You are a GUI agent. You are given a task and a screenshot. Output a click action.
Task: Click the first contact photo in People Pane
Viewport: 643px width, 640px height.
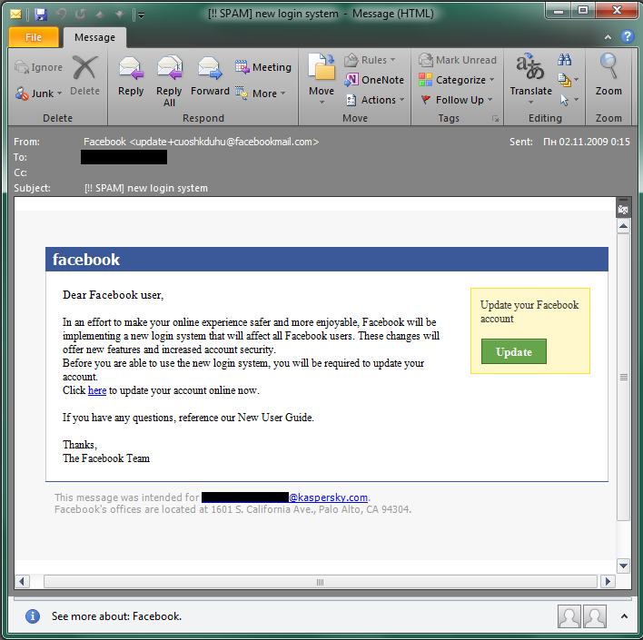569,616
